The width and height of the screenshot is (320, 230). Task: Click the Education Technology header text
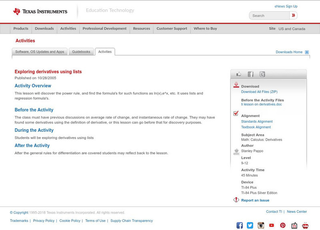coord(110,10)
